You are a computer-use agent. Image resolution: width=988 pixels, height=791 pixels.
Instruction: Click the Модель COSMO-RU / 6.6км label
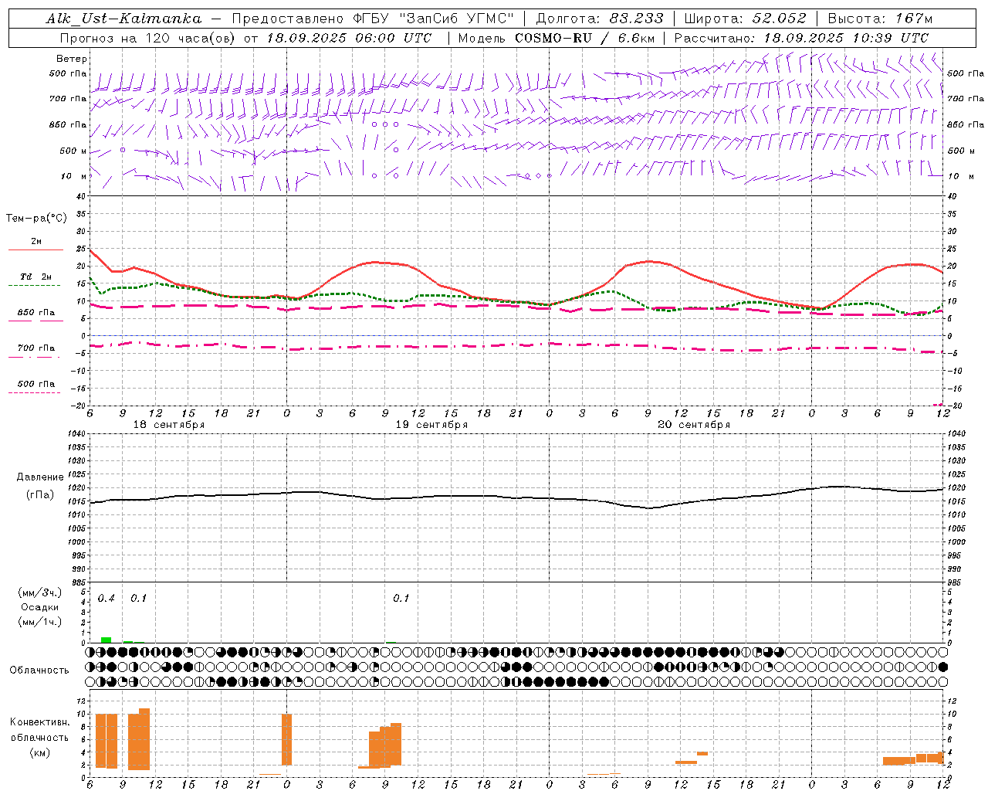point(557,38)
